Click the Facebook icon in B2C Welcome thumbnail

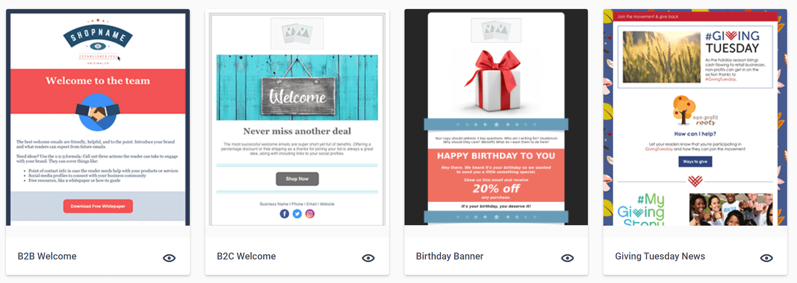tap(285, 214)
